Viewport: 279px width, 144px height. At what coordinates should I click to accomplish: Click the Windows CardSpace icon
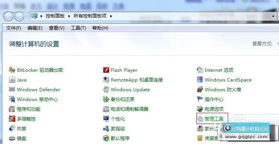click(200, 80)
